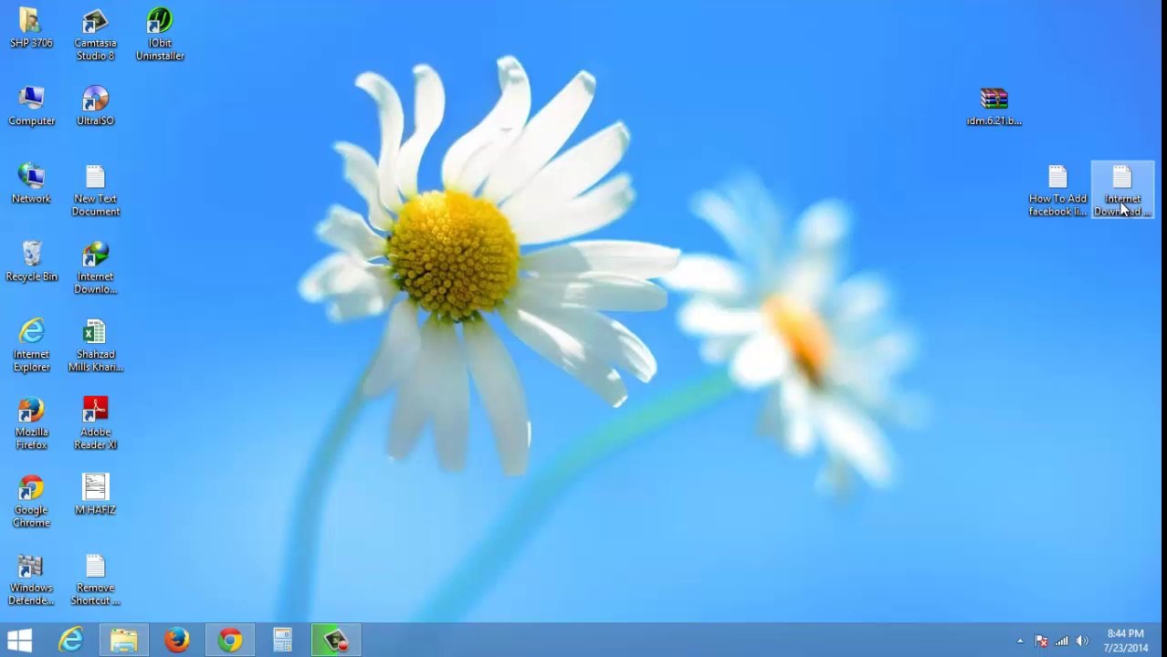Open network signal tray icon

pyautogui.click(x=1061, y=641)
